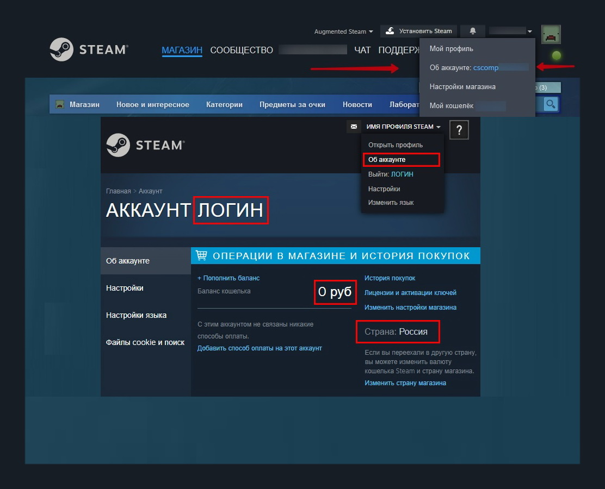Open Категории store tab

pos(224,104)
